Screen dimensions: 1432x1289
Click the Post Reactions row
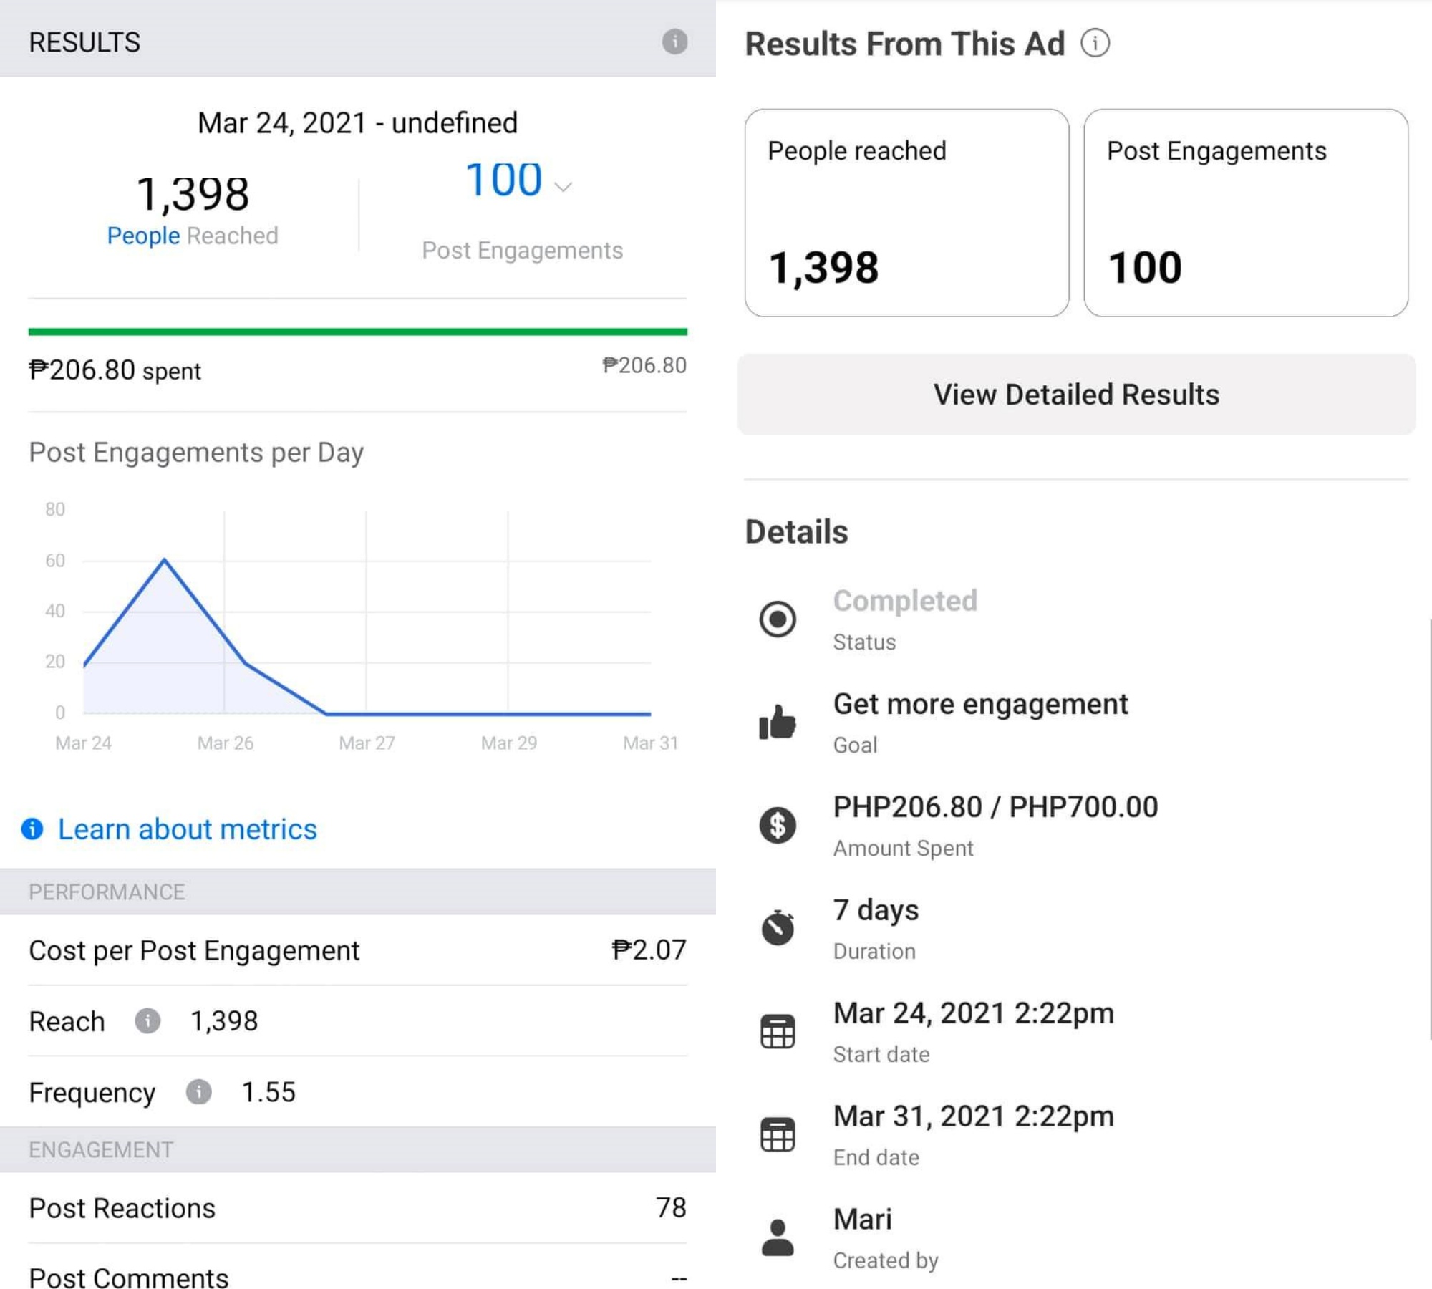357,1207
